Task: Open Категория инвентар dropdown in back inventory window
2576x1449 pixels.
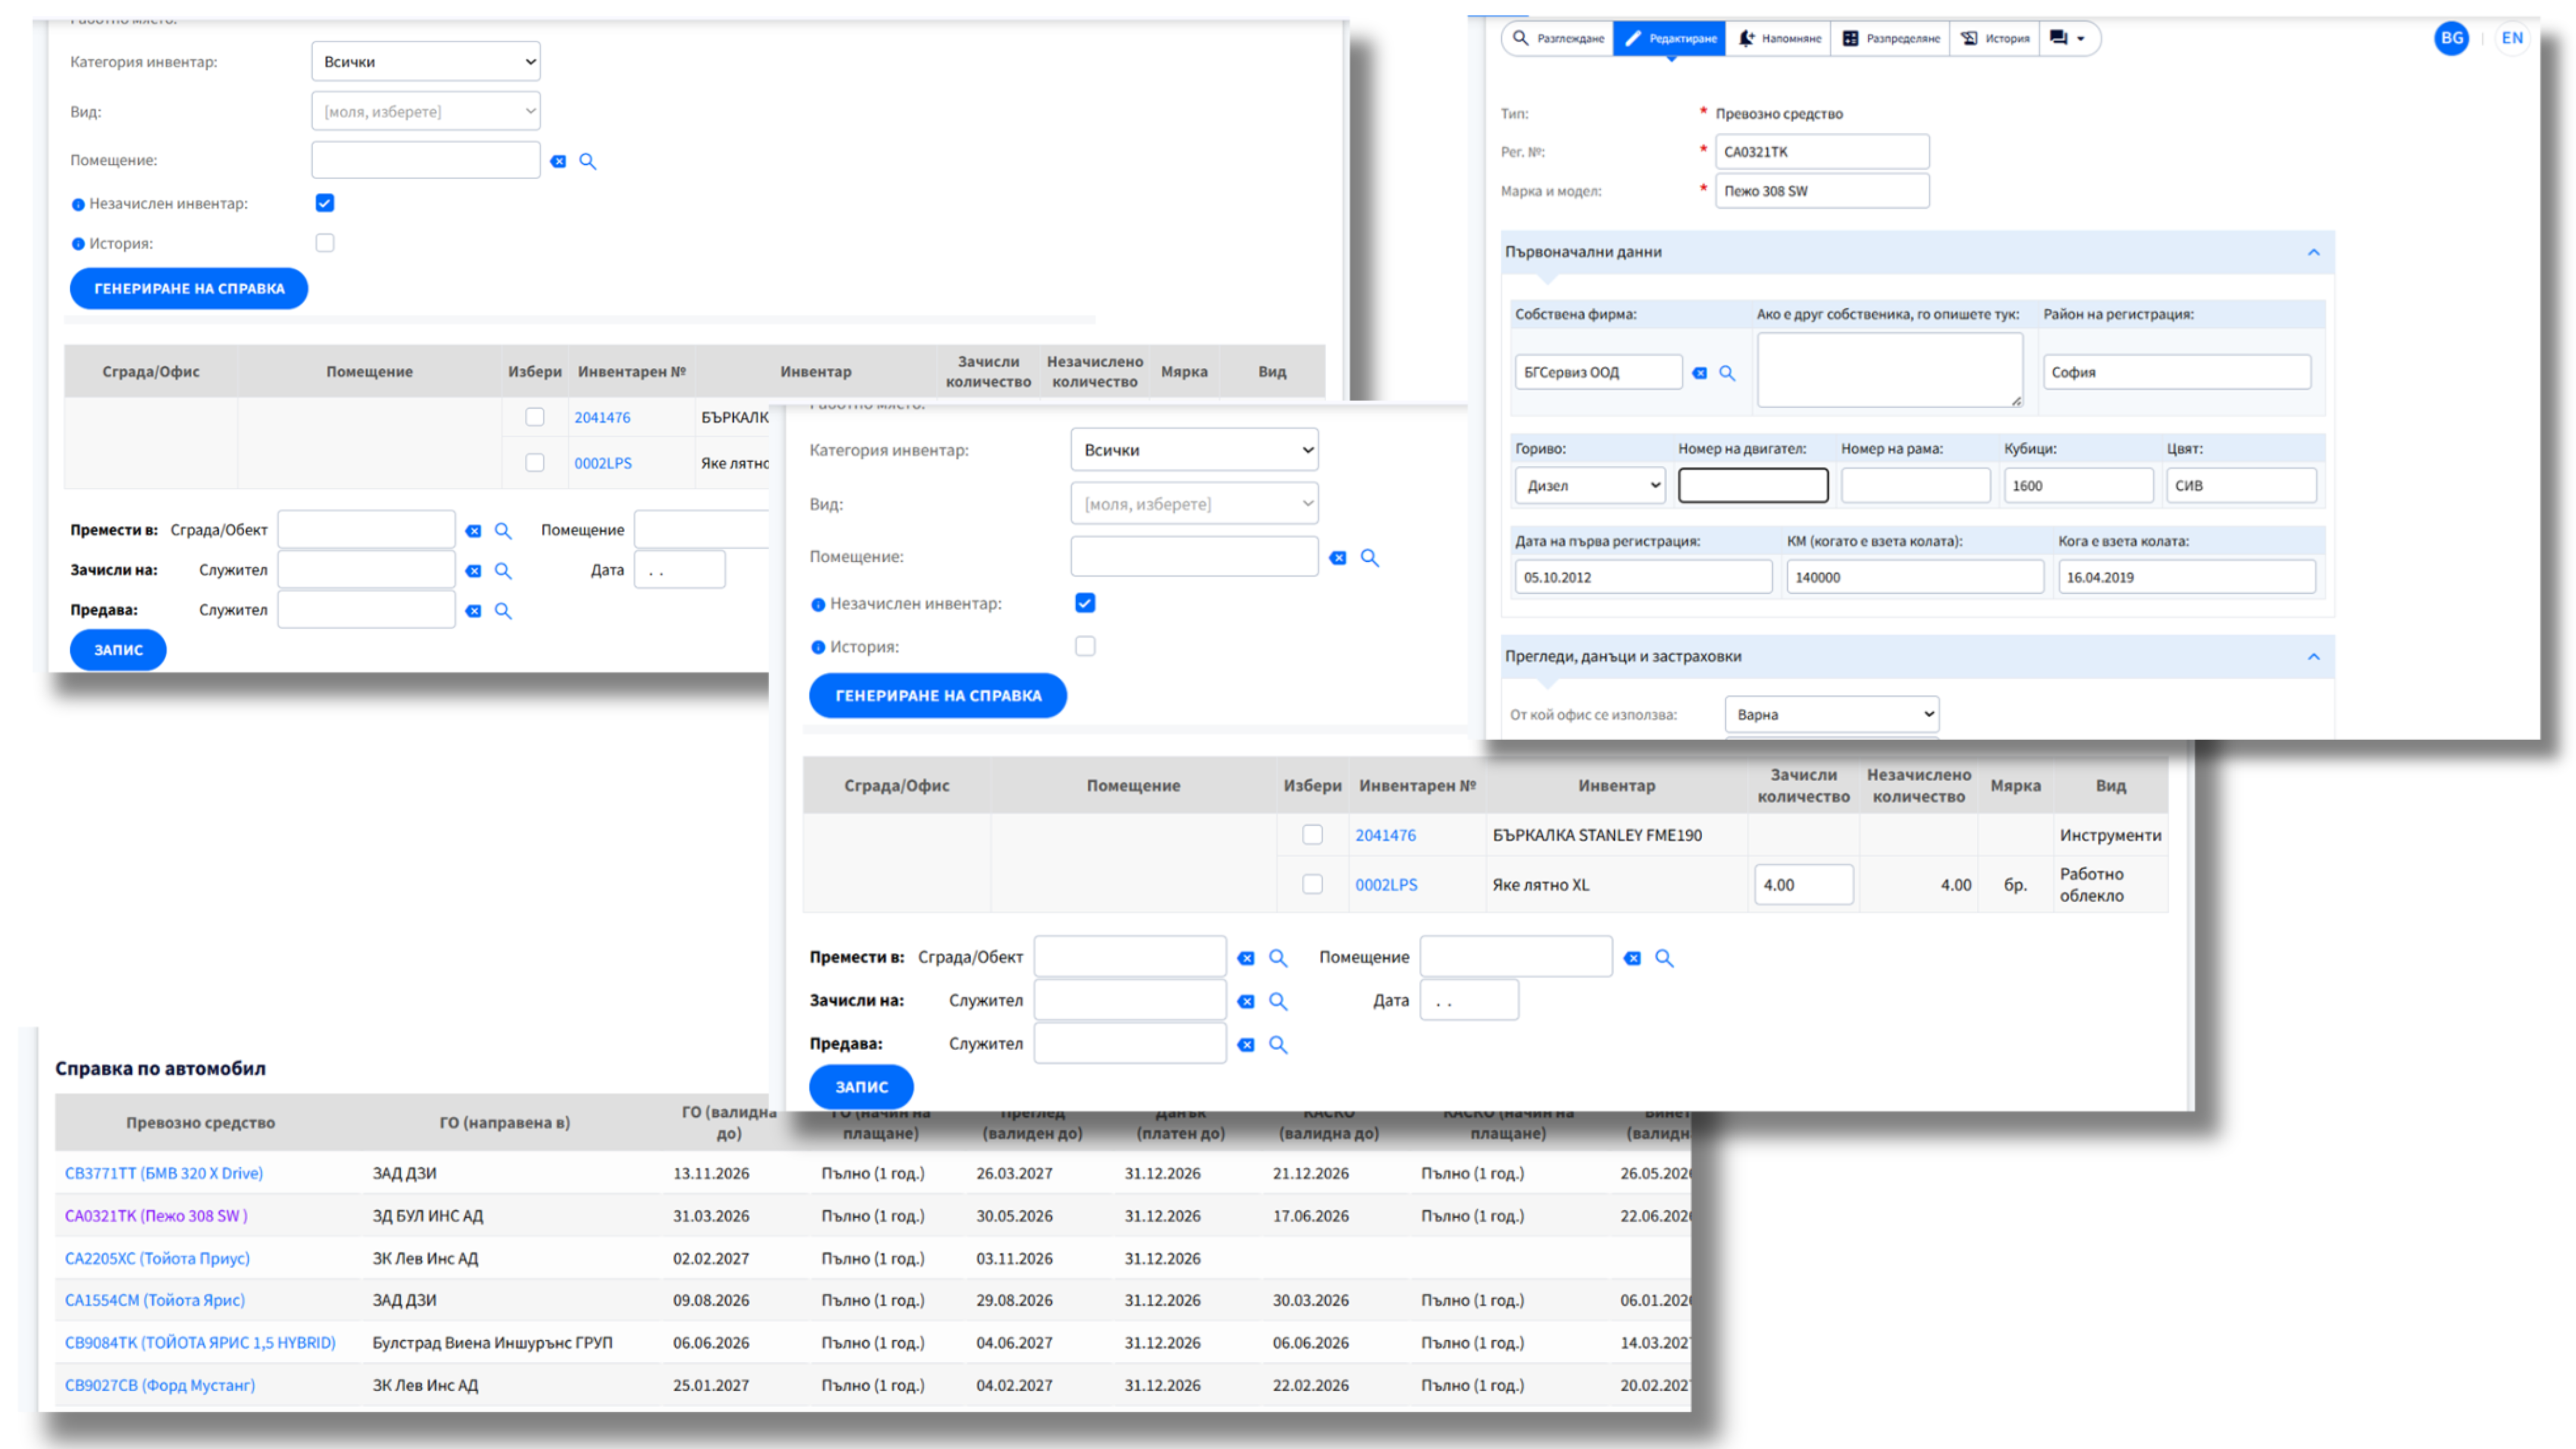Action: click(x=426, y=62)
